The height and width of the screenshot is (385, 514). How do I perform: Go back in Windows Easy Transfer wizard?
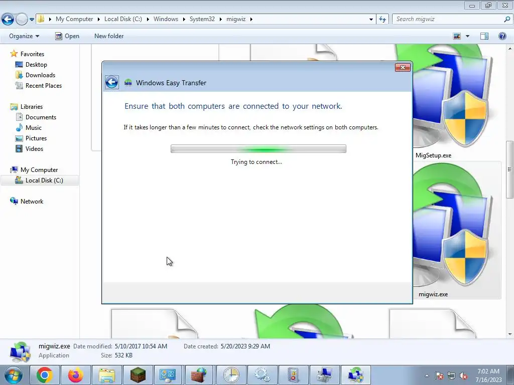pos(111,82)
